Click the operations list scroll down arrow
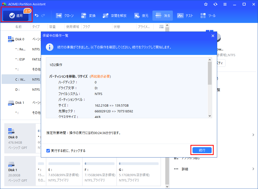This screenshot has width=258, height=189. (x=210, y=116)
